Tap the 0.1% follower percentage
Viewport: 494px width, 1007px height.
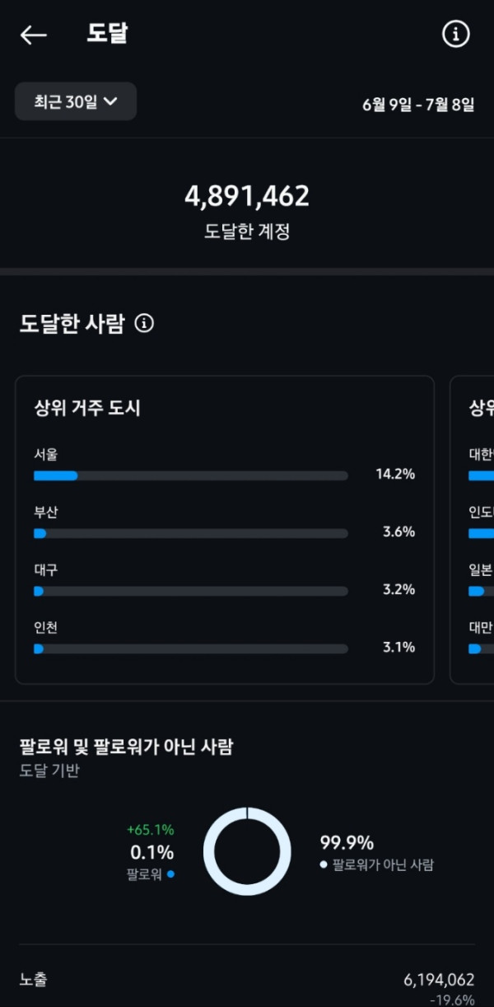click(x=152, y=852)
